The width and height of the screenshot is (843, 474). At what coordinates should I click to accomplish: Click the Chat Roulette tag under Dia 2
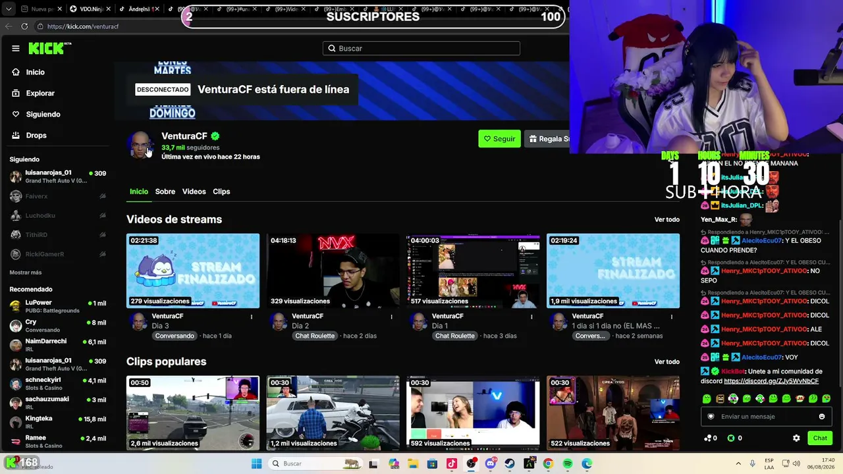pyautogui.click(x=315, y=336)
